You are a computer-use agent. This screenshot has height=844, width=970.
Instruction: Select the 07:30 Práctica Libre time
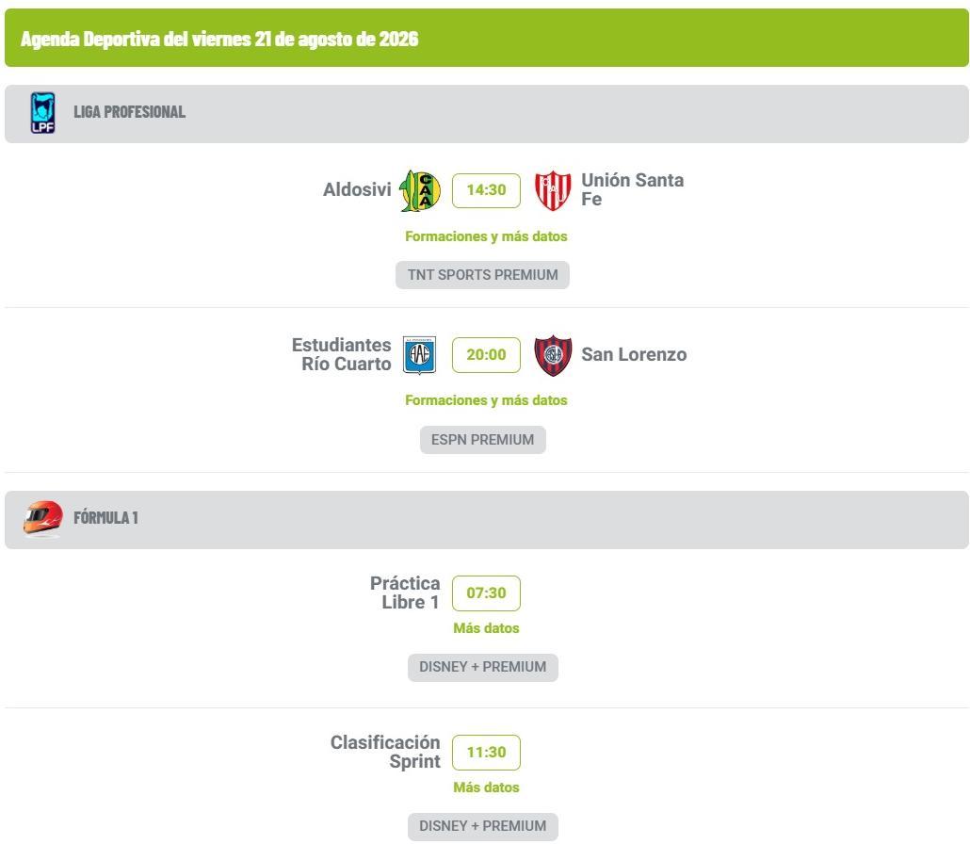point(486,593)
